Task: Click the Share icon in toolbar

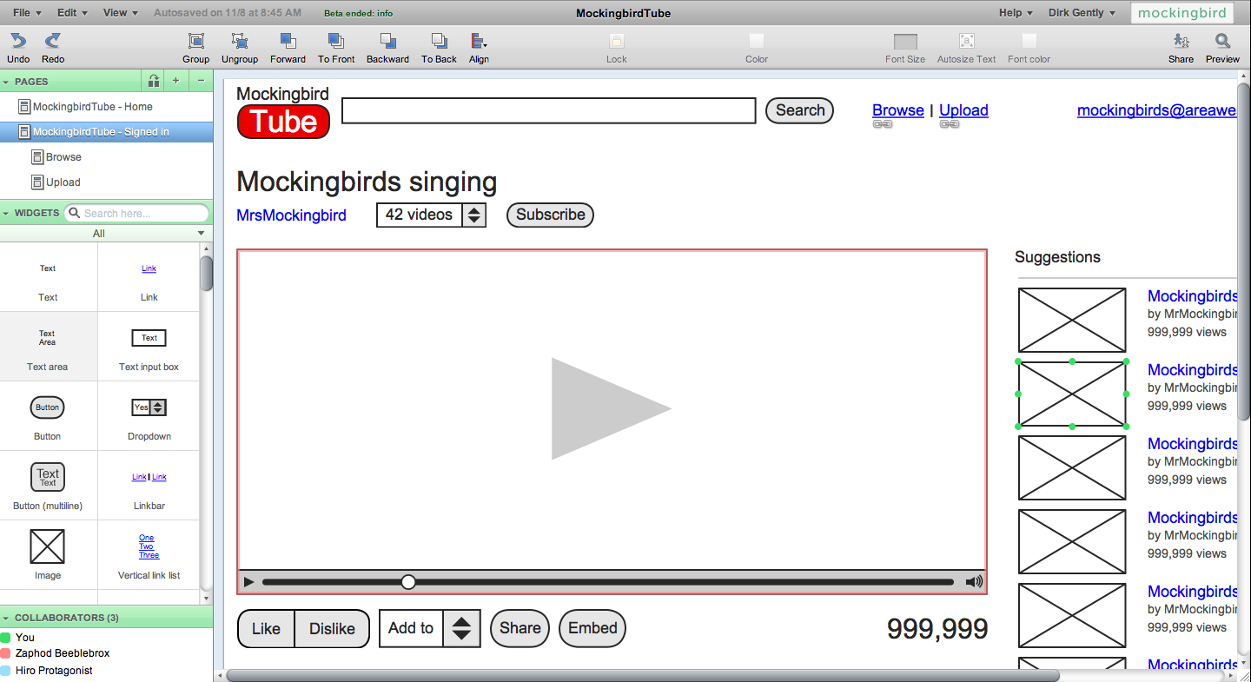Action: point(1181,41)
